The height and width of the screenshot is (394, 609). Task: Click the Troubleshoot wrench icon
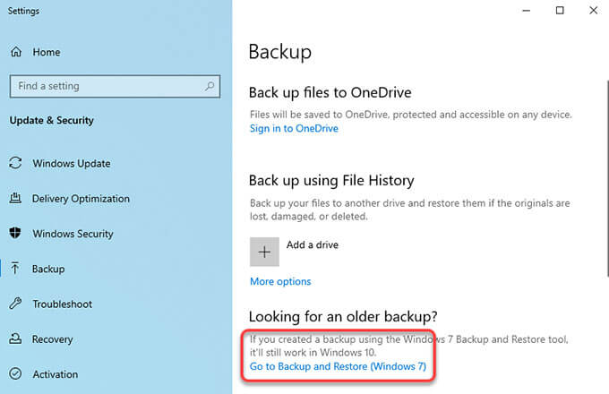(15, 304)
